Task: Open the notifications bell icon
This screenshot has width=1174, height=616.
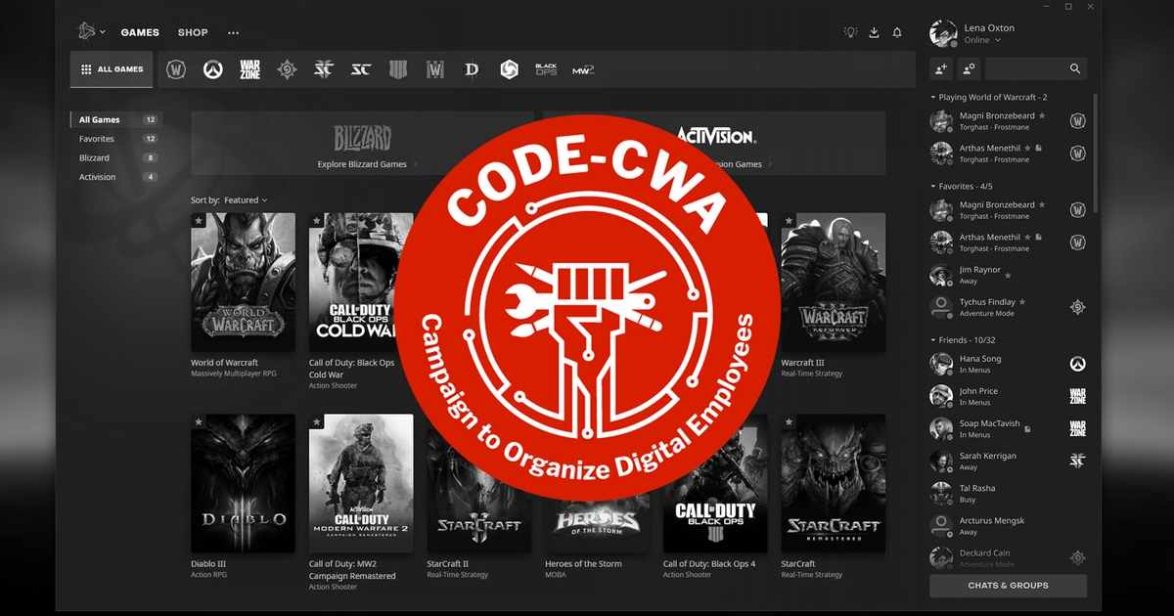Action: pos(897,32)
